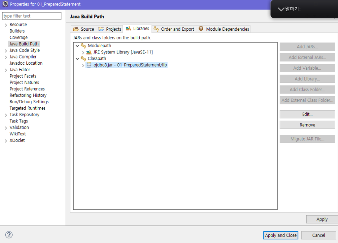Expand the Java Code Style category
The height and width of the screenshot is (243, 338).
(6, 51)
